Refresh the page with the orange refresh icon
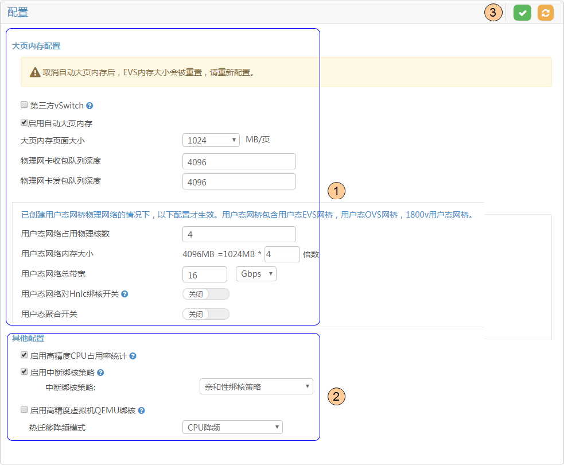This screenshot has height=465, width=564. coord(545,12)
